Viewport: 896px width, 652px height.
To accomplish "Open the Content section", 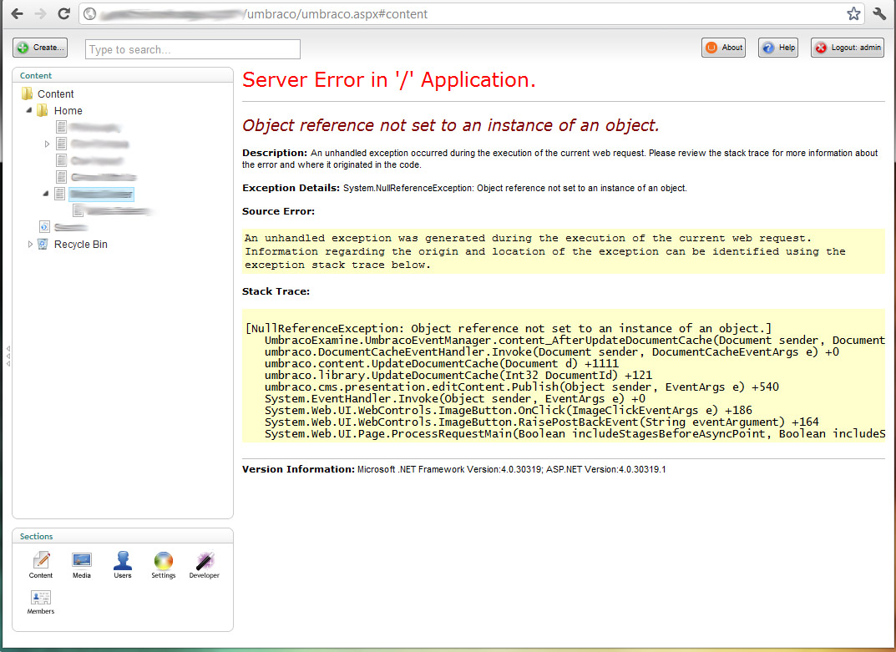I will tap(41, 565).
